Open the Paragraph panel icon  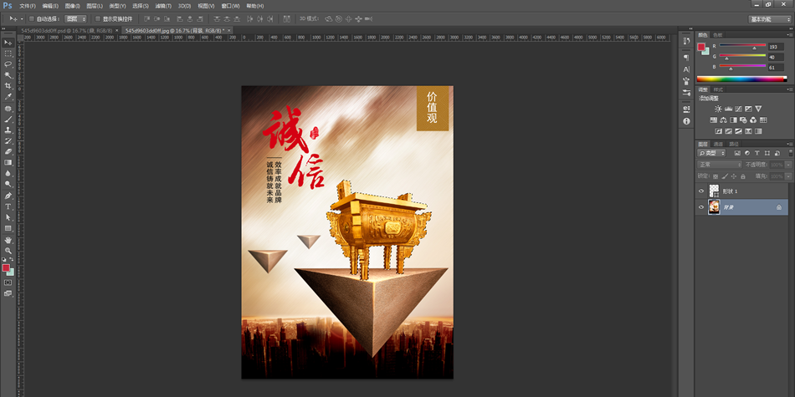point(686,58)
